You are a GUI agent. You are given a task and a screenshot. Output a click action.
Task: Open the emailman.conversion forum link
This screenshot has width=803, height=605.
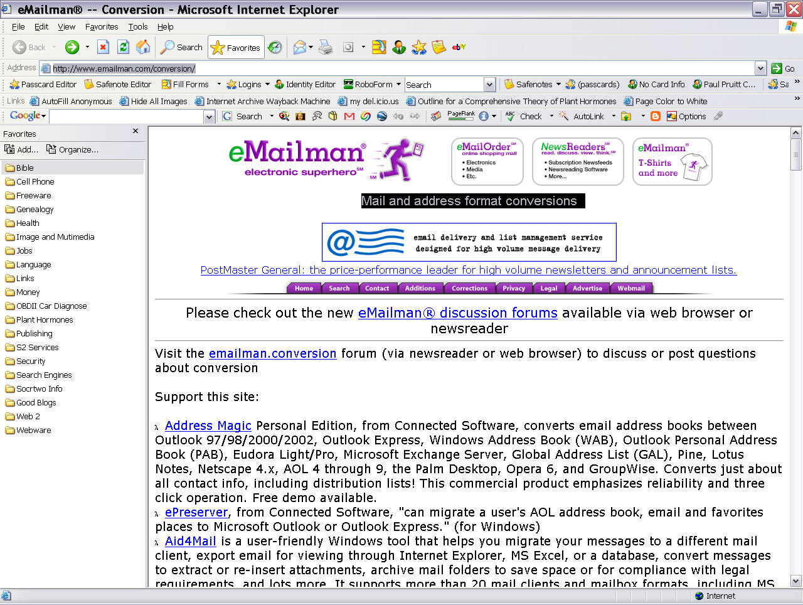point(272,353)
